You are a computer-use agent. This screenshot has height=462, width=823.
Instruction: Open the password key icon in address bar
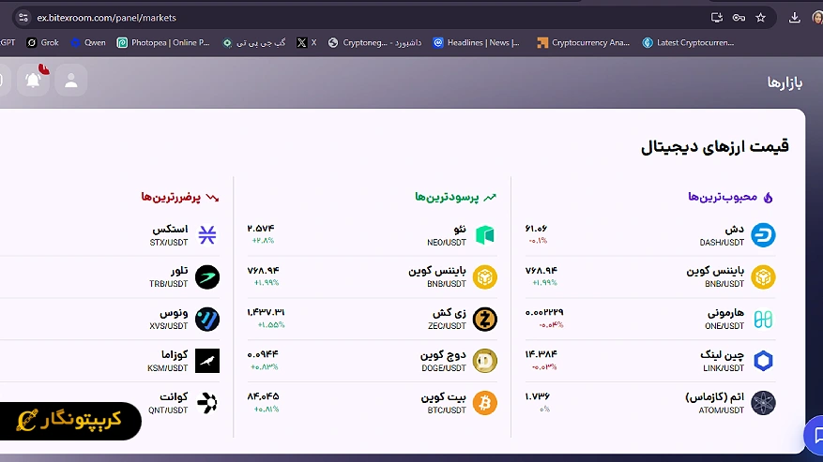739,18
